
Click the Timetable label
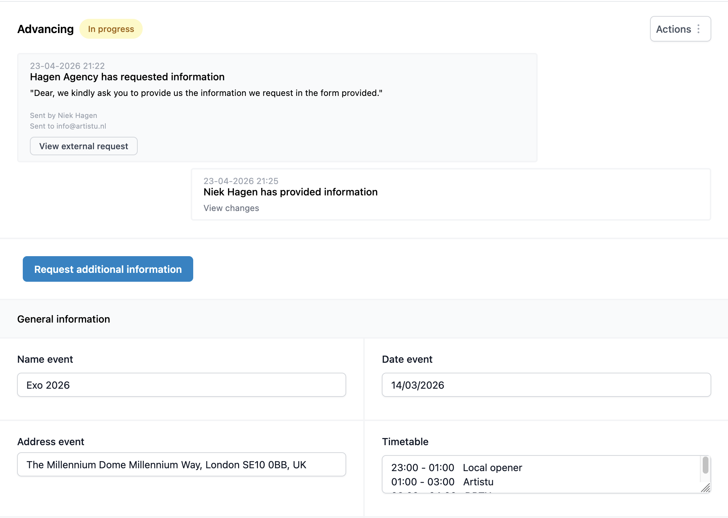(x=405, y=442)
